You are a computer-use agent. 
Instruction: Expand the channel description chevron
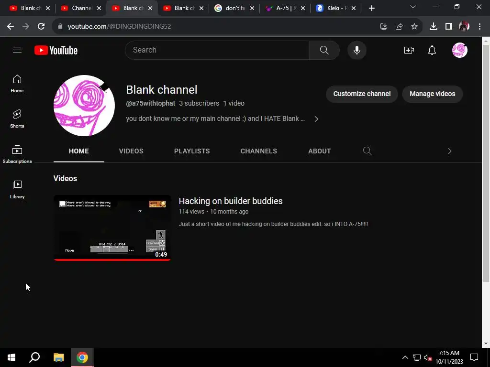coord(316,119)
